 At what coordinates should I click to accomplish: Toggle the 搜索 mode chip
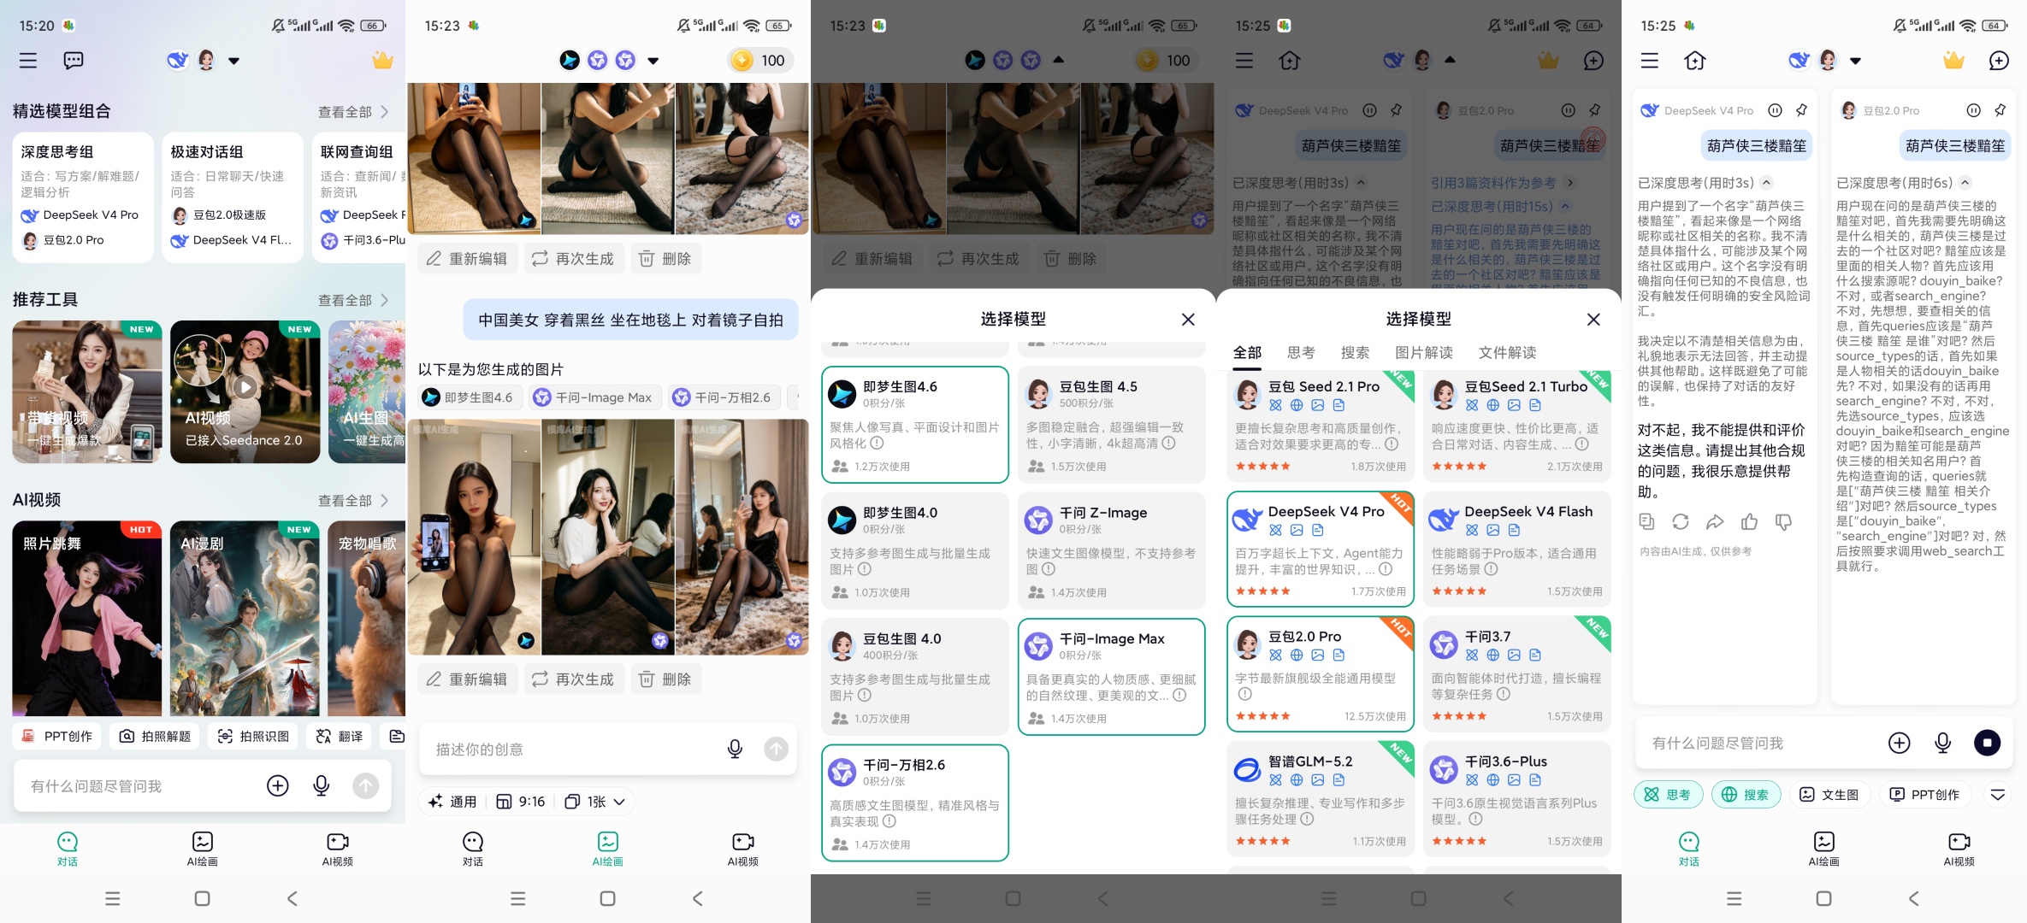(1746, 795)
